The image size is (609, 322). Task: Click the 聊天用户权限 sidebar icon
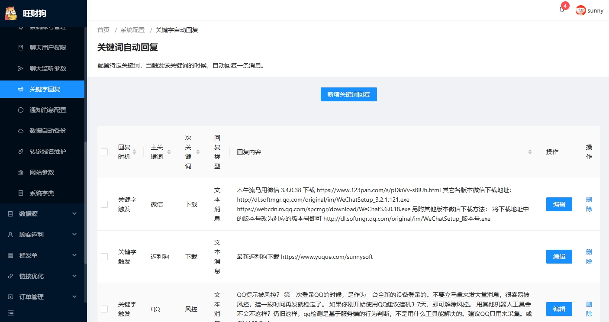point(21,48)
